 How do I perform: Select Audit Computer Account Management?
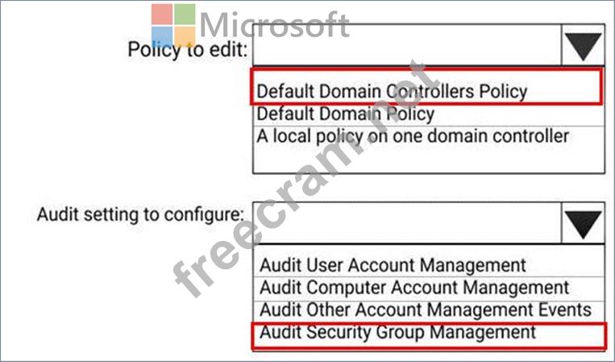(429, 288)
